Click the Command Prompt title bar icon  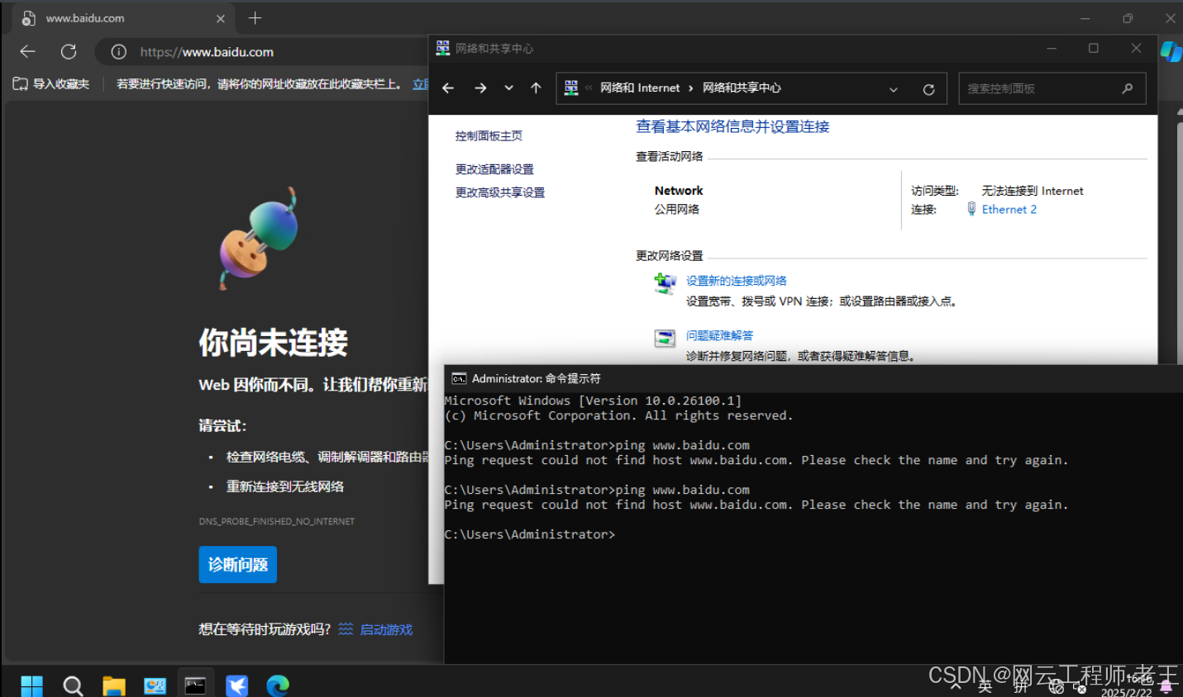(459, 378)
